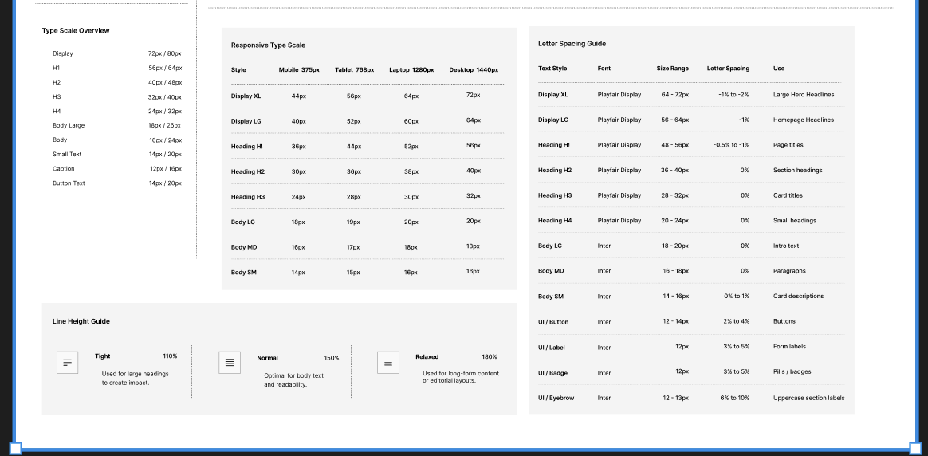
Task: Select "Display XL" in Responsive Type Scale
Action: [246, 96]
